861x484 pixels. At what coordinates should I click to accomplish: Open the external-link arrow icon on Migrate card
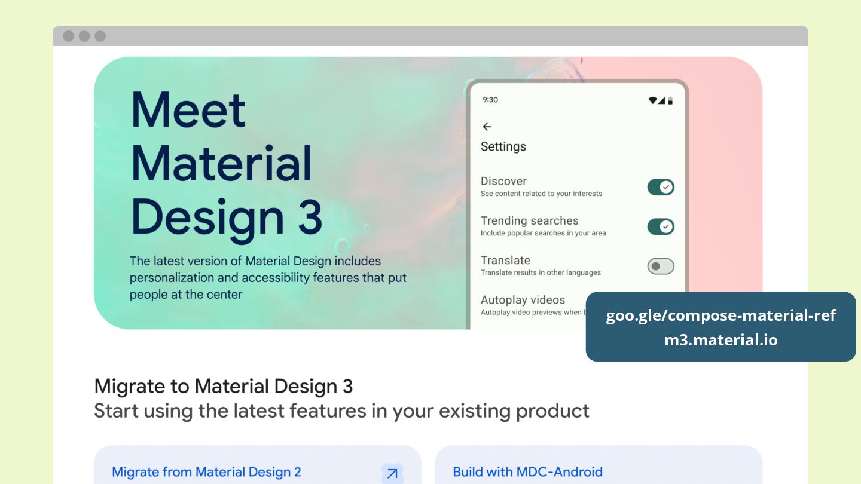[392, 474]
